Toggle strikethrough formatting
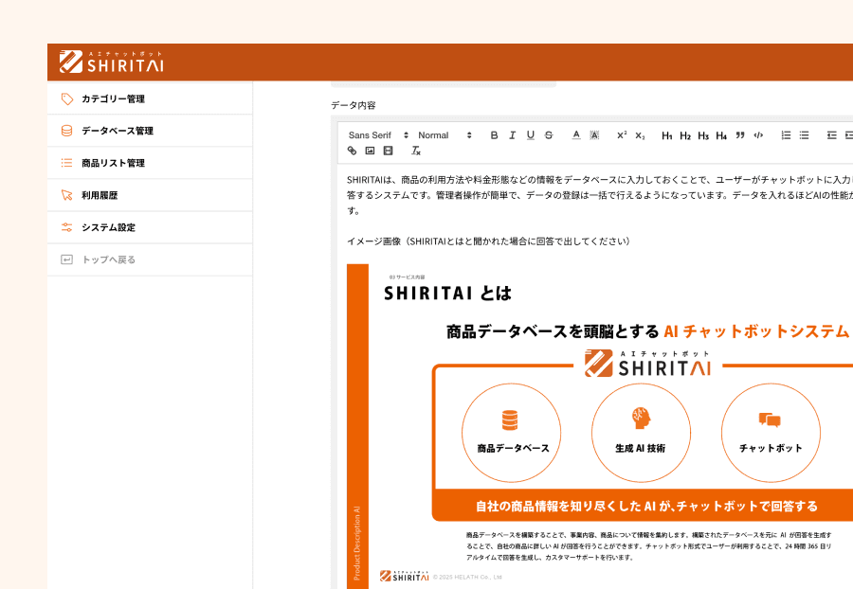The image size is (853, 589). point(549,135)
